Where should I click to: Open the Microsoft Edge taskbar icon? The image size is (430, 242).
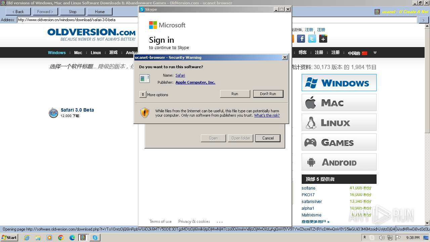pos(72,238)
